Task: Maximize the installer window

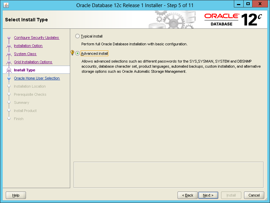Action: click(248, 4)
